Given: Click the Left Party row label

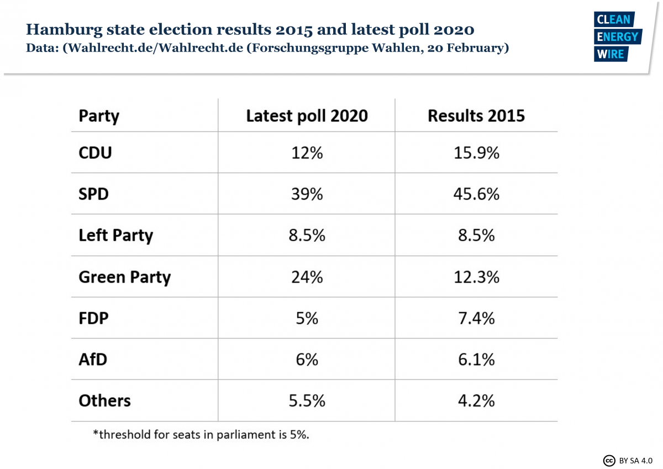Looking at the screenshot, I should pos(115,236).
